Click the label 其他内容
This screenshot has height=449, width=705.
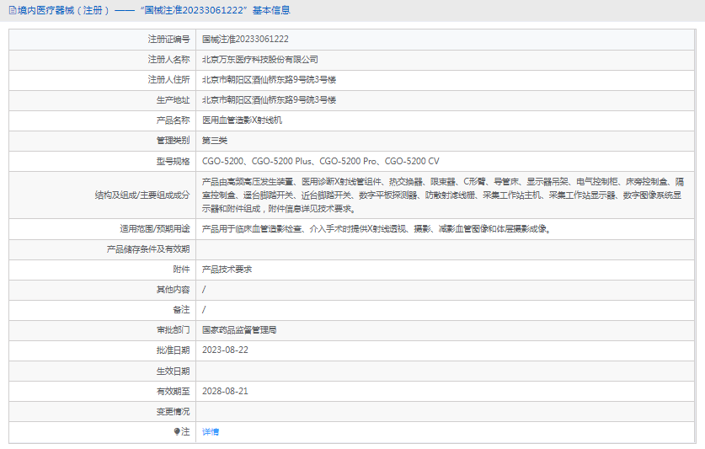tap(174, 290)
